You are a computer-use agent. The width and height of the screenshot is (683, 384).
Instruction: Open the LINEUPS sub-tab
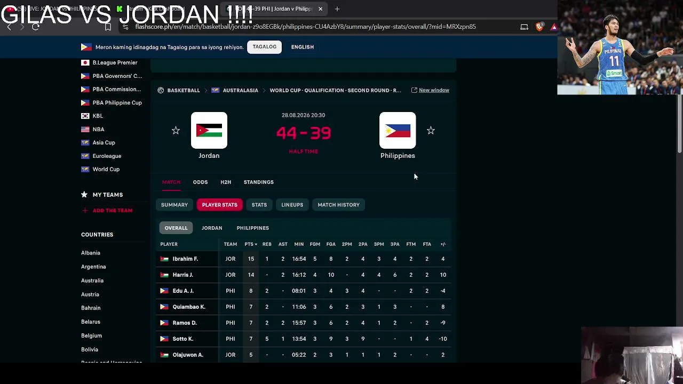click(292, 205)
